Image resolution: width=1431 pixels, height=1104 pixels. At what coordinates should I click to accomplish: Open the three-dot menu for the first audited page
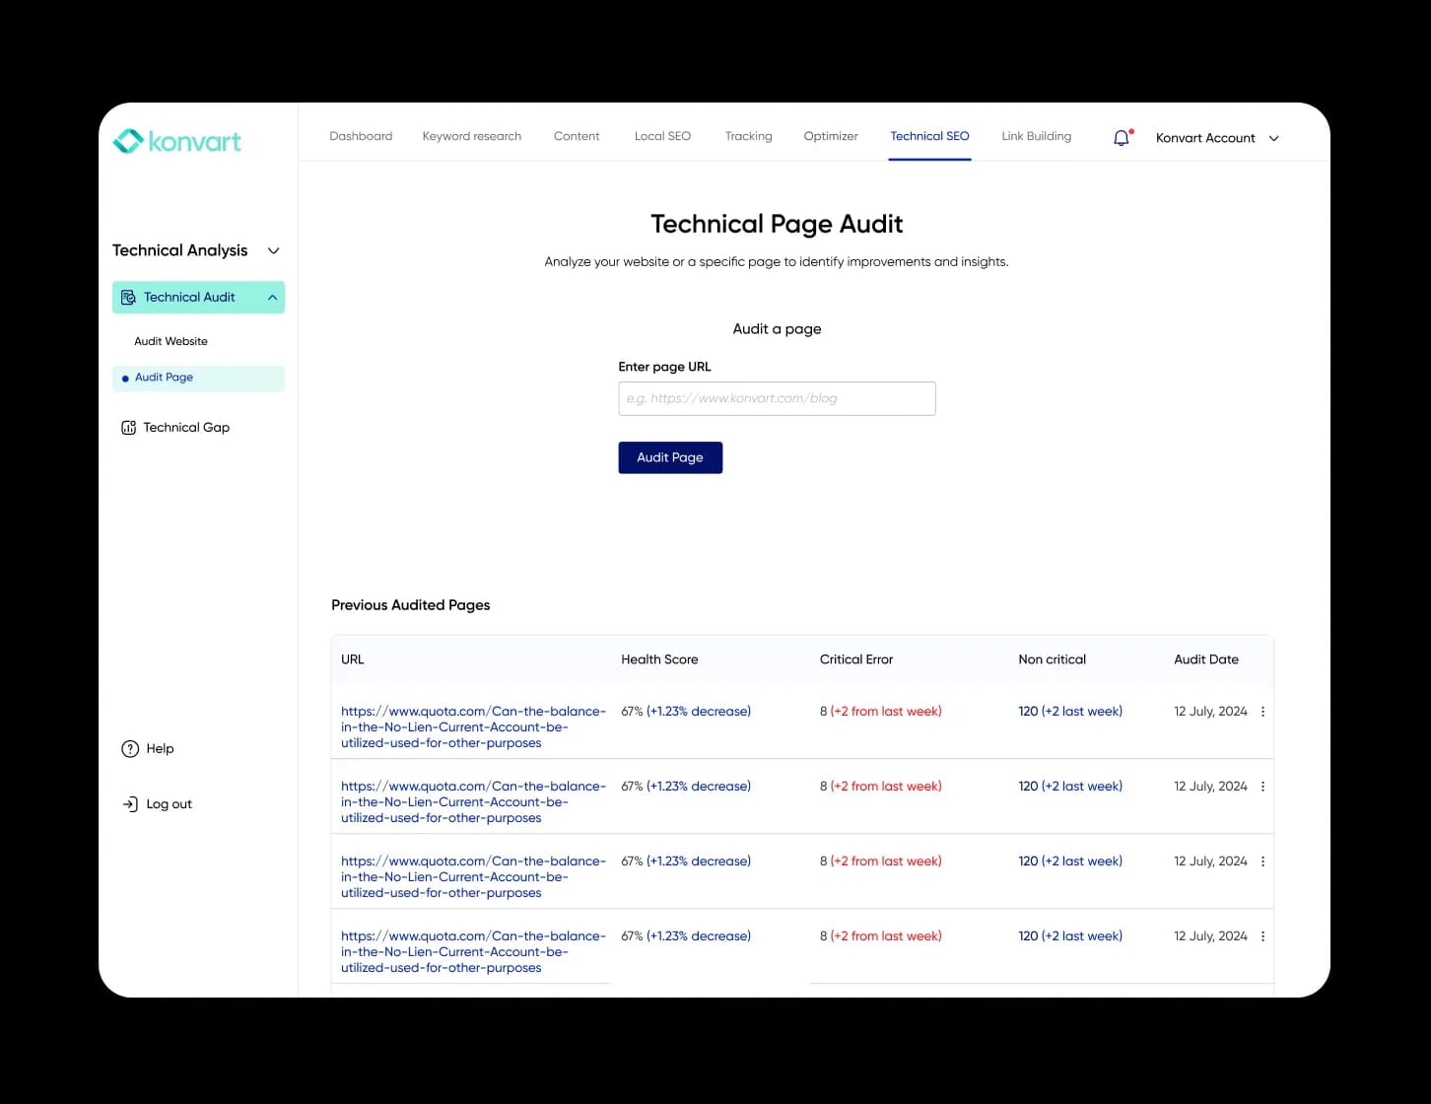click(x=1262, y=712)
